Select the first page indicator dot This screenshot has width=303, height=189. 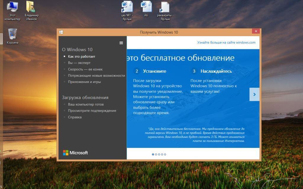coord(153,154)
